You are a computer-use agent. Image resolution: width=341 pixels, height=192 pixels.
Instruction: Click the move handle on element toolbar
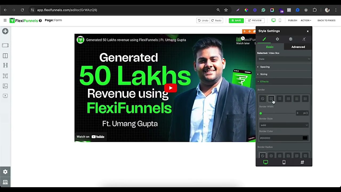coord(249,31)
